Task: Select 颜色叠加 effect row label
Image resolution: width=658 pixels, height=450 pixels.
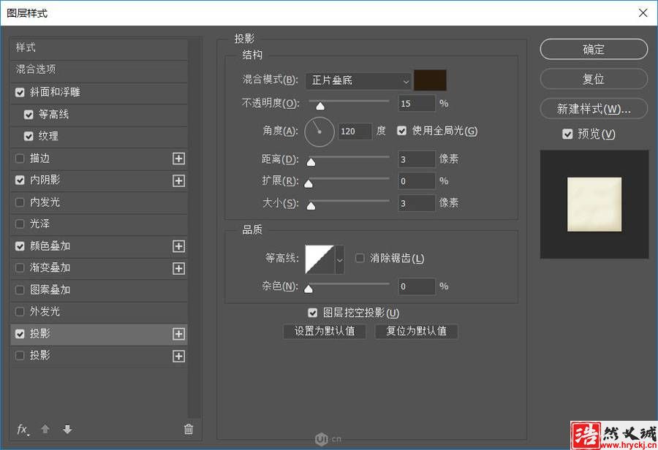Action: click(50, 246)
